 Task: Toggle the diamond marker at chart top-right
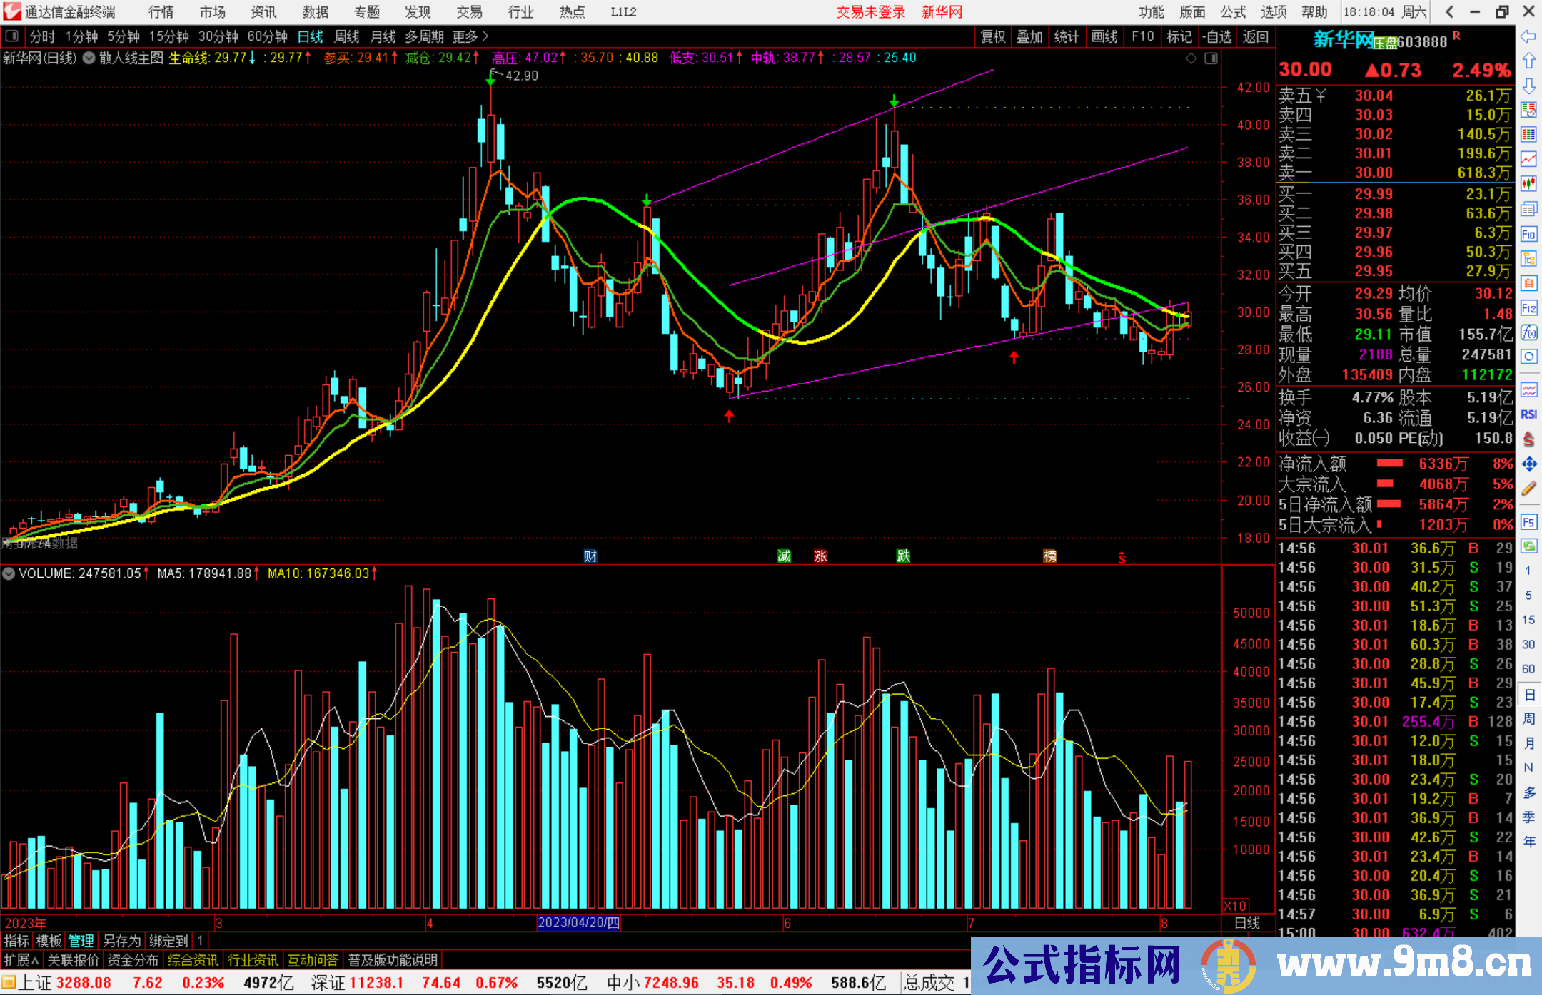[x=1191, y=58]
